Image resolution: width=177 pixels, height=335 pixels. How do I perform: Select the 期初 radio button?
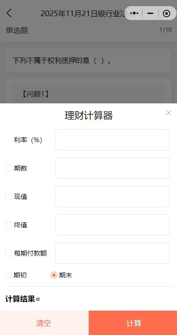[9, 275]
